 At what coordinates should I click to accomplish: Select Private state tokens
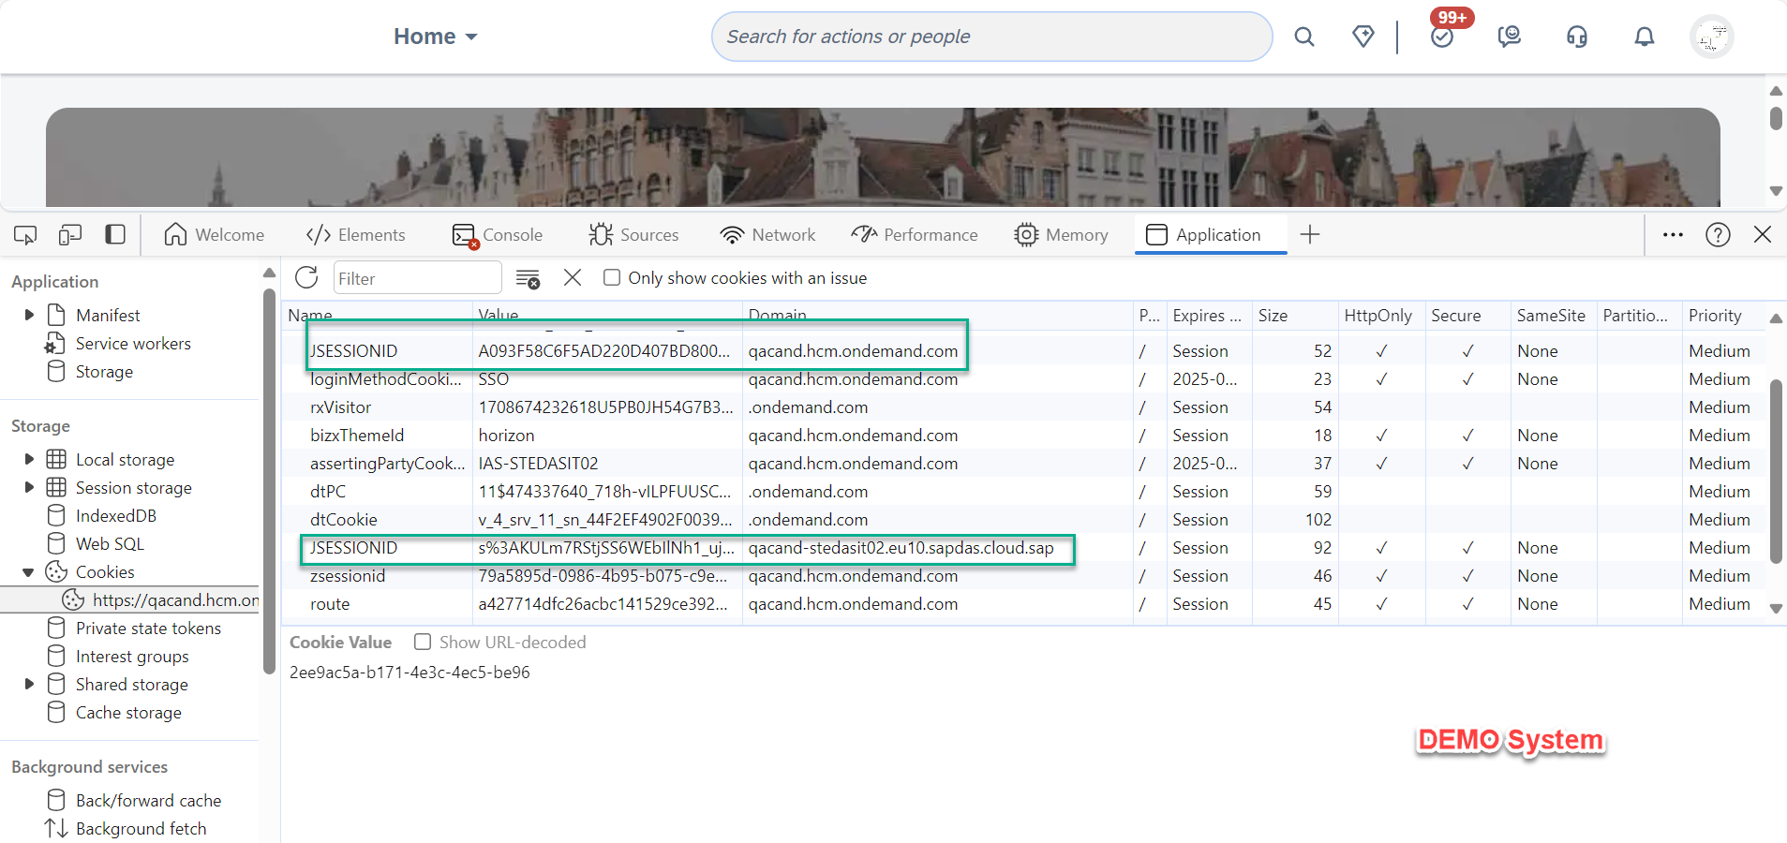click(148, 628)
